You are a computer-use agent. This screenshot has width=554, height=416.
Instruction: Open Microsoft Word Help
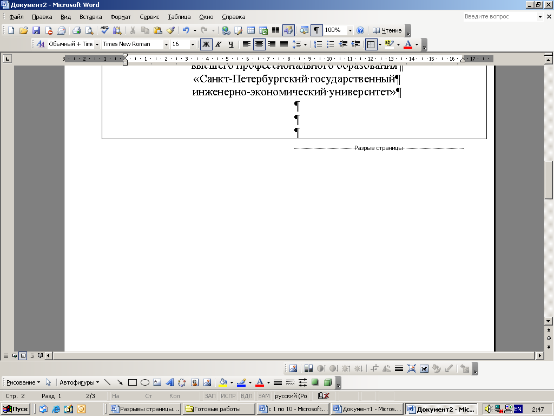click(360, 30)
